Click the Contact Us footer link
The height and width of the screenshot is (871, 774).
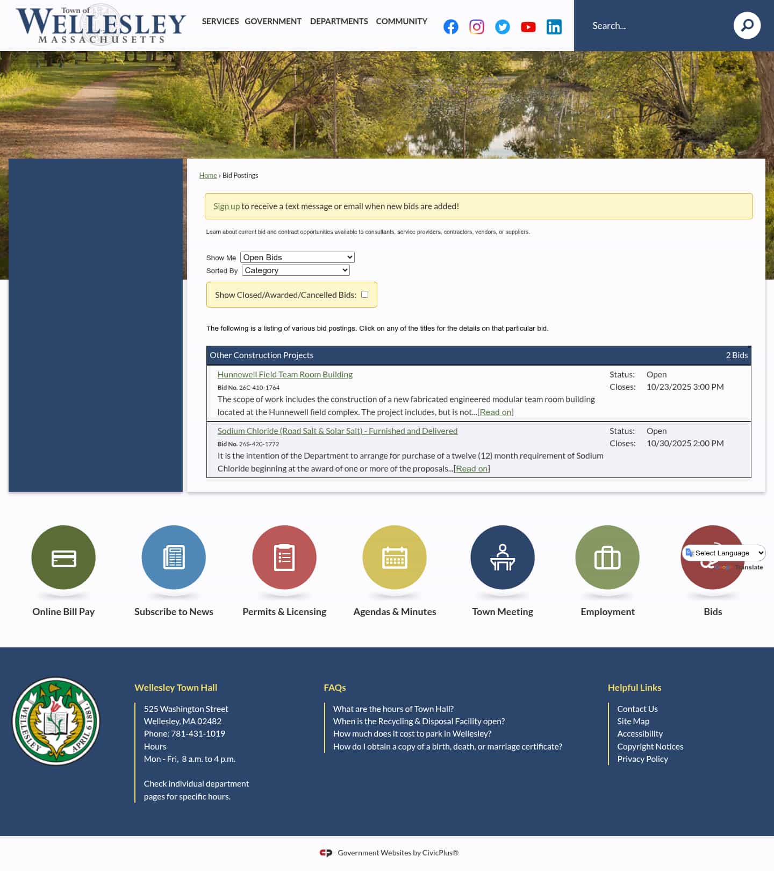tap(637, 709)
